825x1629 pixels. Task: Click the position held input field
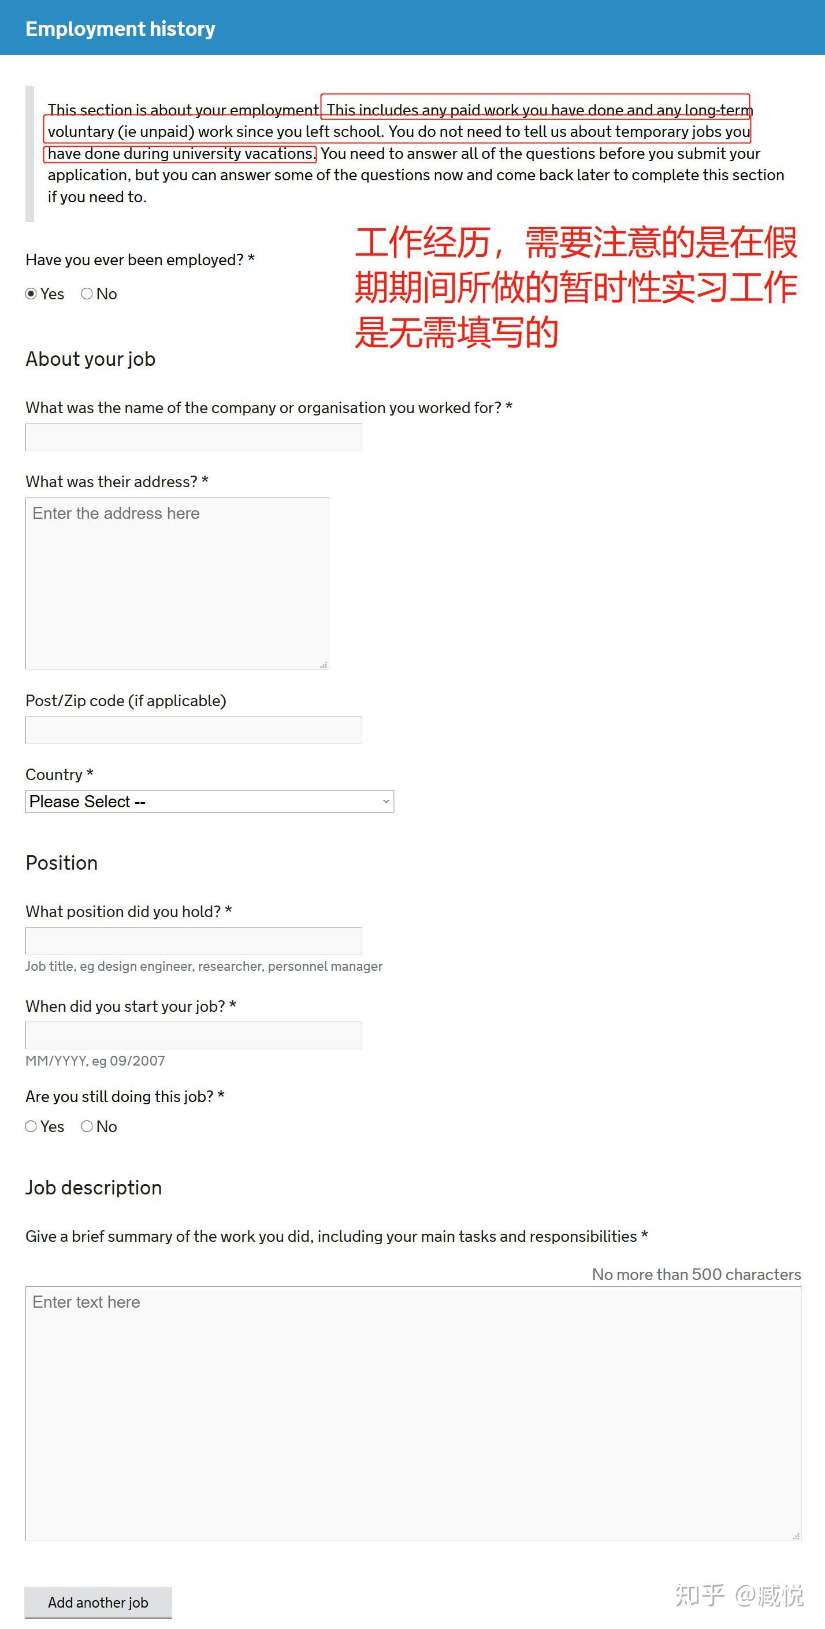point(194,940)
